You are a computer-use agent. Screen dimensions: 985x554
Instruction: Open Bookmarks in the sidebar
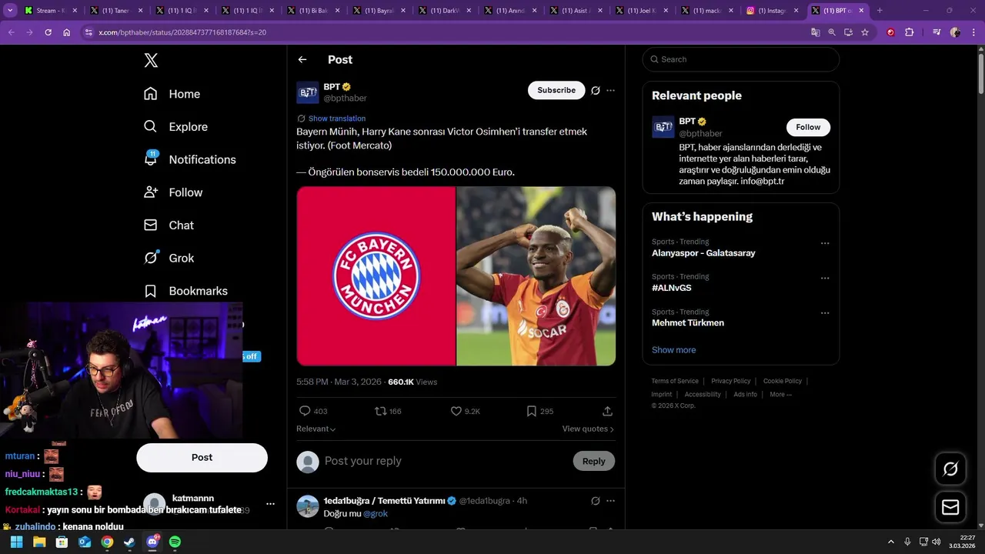[x=185, y=291]
